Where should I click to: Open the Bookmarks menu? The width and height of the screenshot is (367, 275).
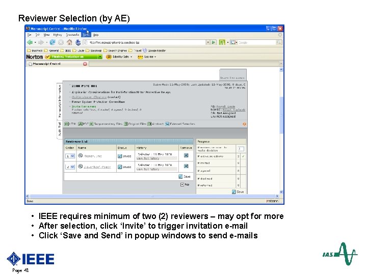click(72, 35)
